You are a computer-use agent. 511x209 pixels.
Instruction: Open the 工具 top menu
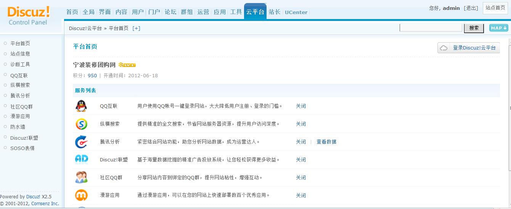[236, 12]
